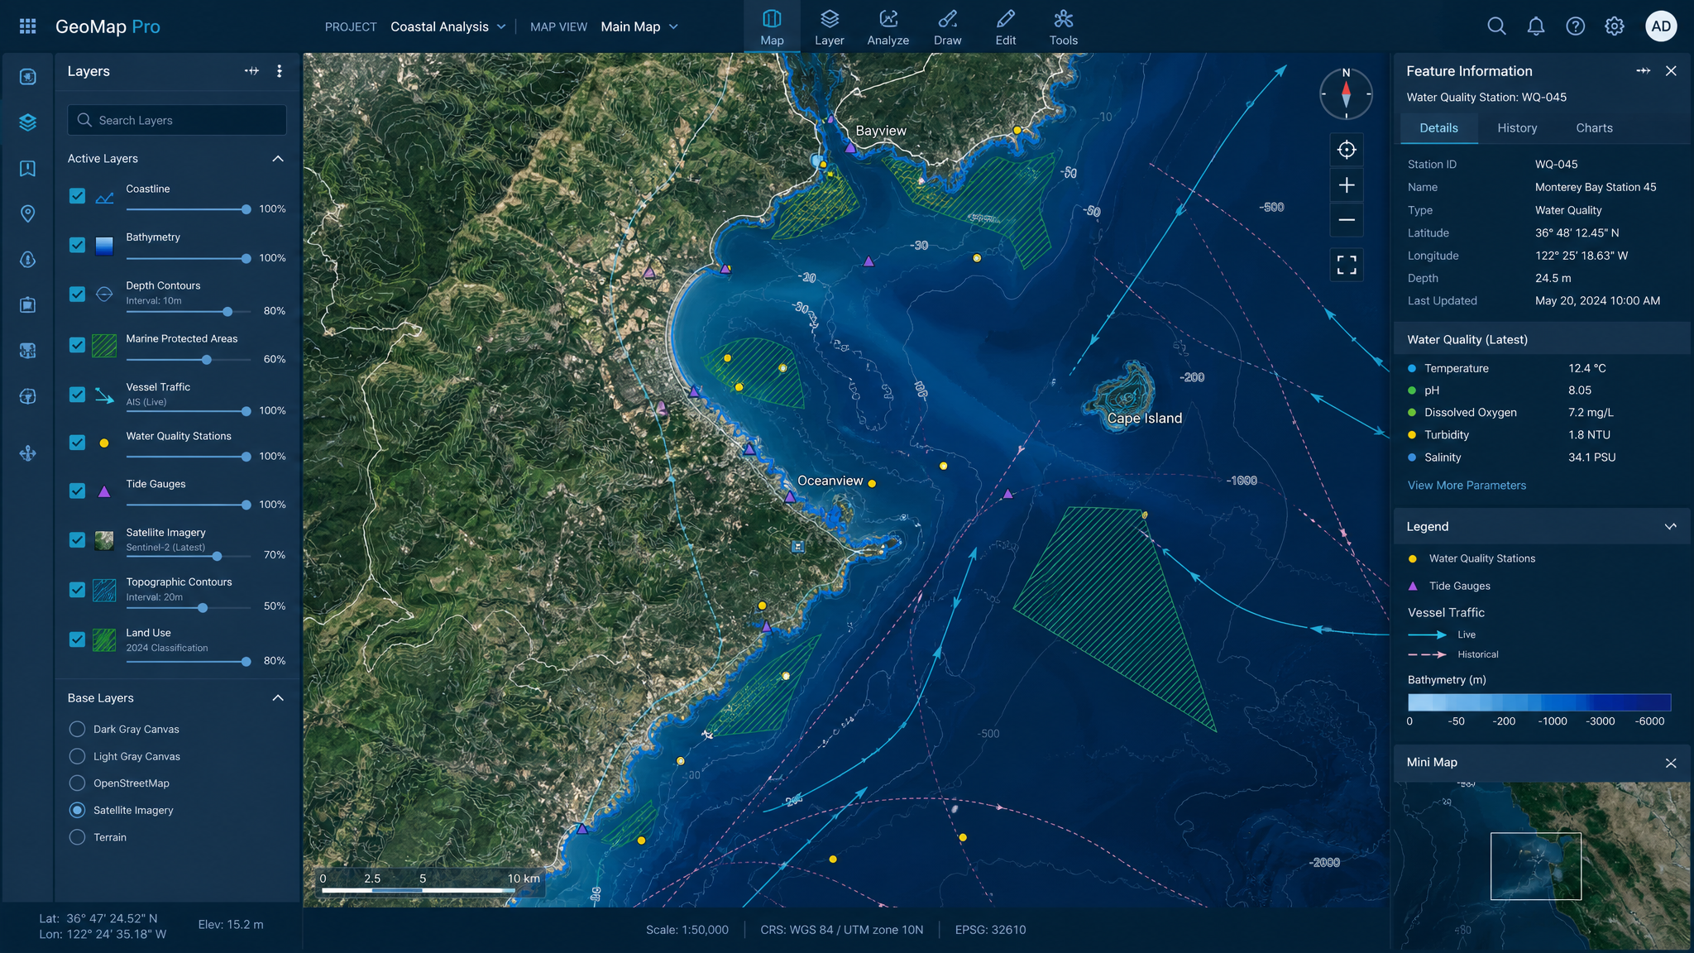
Task: Click the Layers panel more options icon
Action: click(280, 71)
